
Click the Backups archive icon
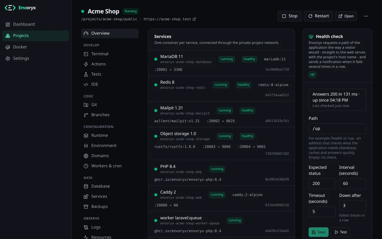[86, 206]
